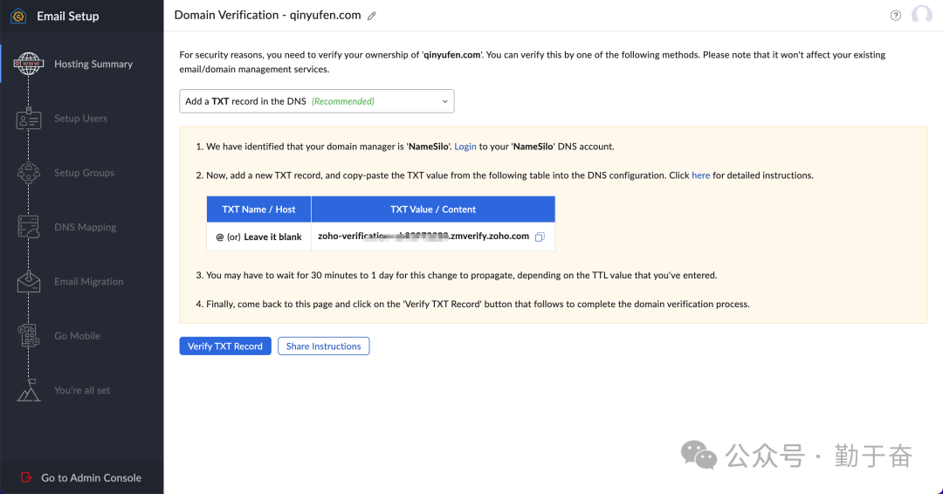Image resolution: width=943 pixels, height=494 pixels.
Task: Open the 'here' detailed instructions link
Action: [700, 175]
